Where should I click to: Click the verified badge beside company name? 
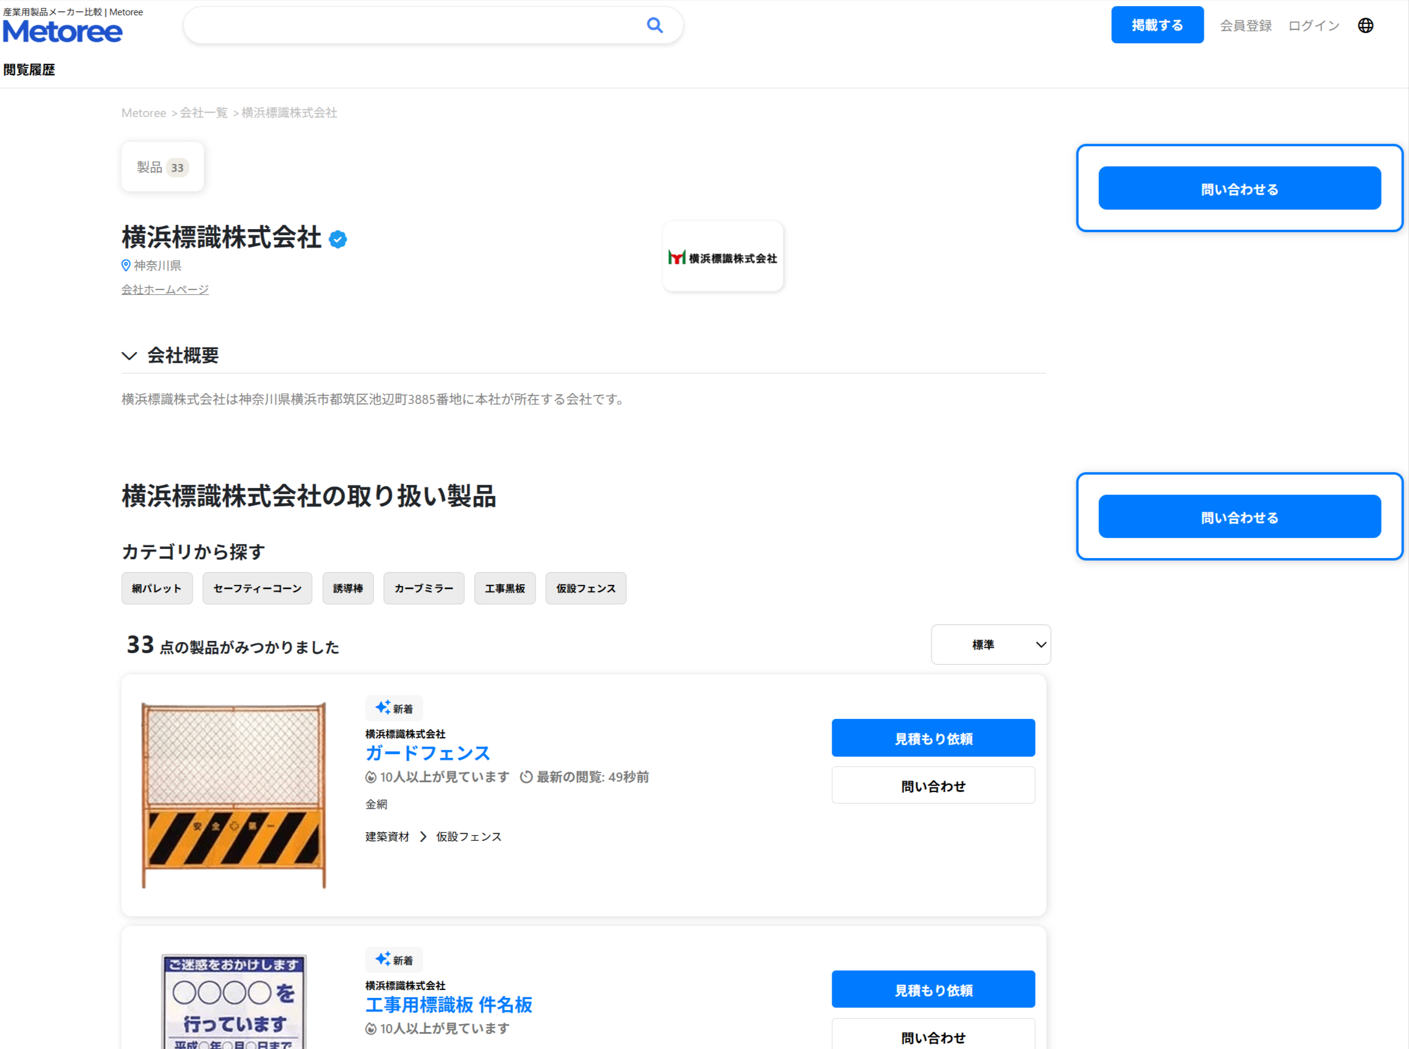338,239
